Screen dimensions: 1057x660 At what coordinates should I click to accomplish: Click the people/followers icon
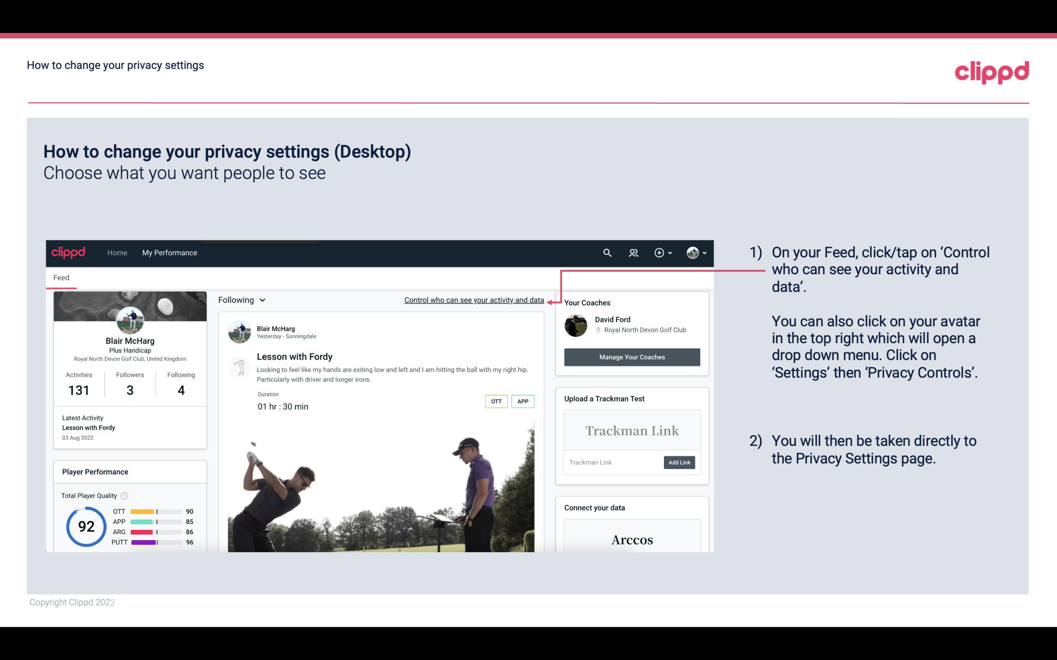click(633, 252)
